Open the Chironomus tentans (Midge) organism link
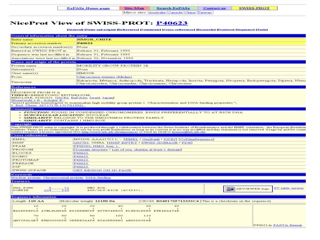 [104, 77]
